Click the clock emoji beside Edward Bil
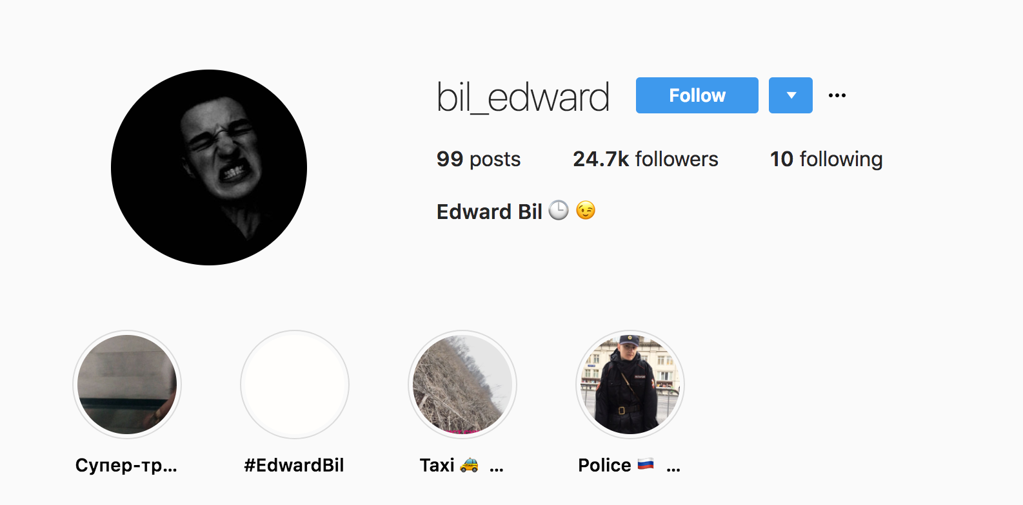The width and height of the screenshot is (1023, 505). (x=559, y=210)
